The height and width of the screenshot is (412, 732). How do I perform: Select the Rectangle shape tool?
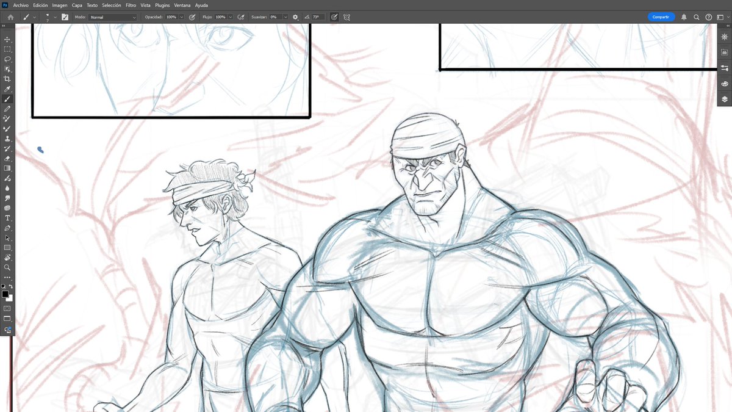pos(7,247)
